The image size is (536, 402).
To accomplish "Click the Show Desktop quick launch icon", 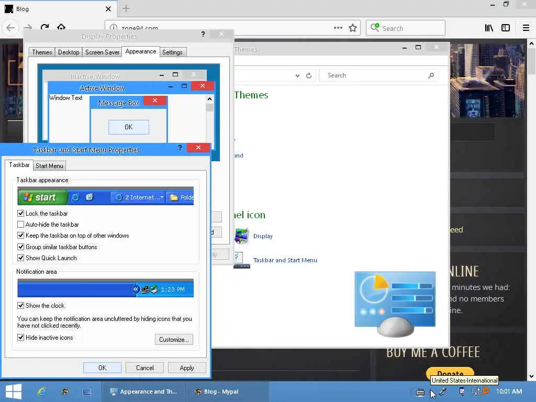I will pos(87,392).
